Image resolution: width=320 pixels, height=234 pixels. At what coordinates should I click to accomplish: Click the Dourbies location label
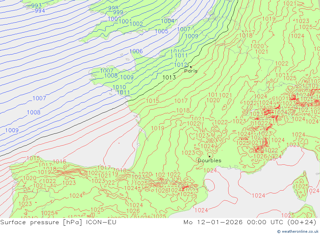tap(210, 161)
